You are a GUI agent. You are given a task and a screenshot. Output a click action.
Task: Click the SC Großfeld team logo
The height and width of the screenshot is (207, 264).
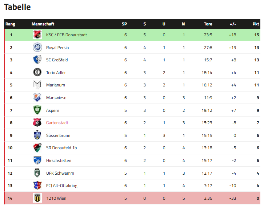37,60
